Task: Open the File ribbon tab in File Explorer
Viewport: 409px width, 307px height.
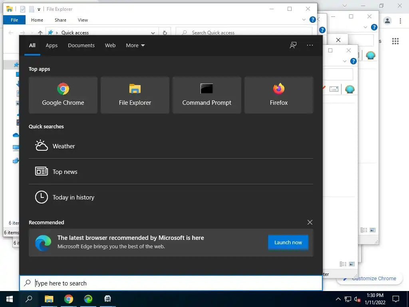Action: pos(14,20)
